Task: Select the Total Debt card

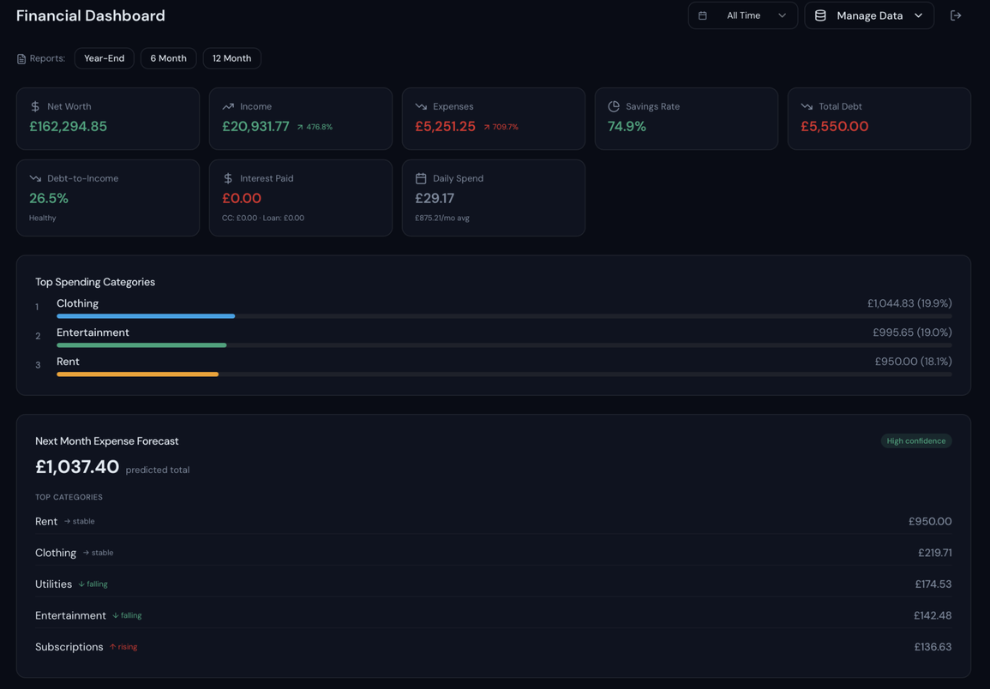Action: pos(879,119)
